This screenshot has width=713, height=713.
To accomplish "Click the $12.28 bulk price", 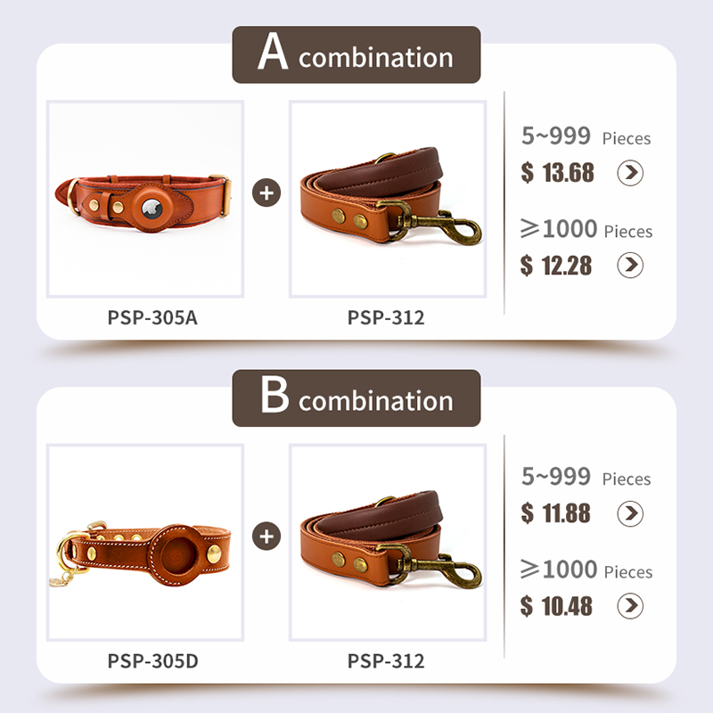I will 557,265.
